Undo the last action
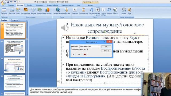The image size is (171, 96). click(x=11, y=2)
